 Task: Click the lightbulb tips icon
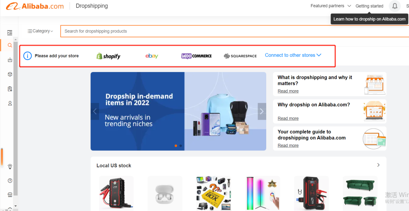tap(10, 166)
